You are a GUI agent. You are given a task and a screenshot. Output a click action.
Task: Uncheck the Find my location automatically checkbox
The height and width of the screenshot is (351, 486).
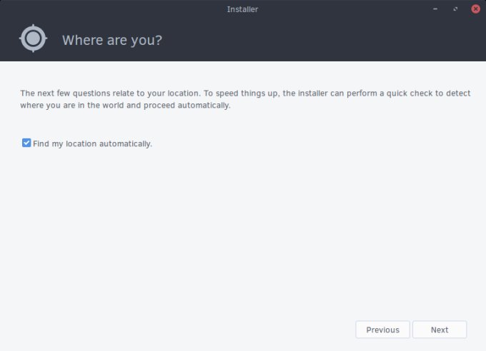click(x=26, y=143)
